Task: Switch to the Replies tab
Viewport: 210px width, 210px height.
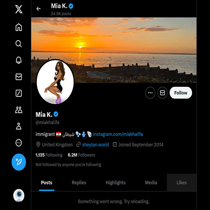Action: click(x=79, y=183)
